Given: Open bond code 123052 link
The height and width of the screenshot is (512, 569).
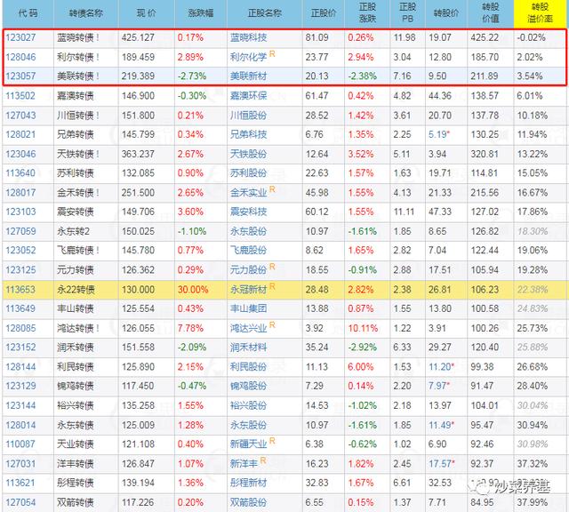Looking at the screenshot, I should pyautogui.click(x=20, y=251).
